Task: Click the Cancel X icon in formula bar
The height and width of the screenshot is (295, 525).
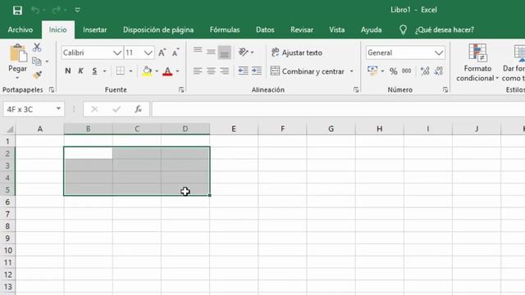Action: coord(94,109)
